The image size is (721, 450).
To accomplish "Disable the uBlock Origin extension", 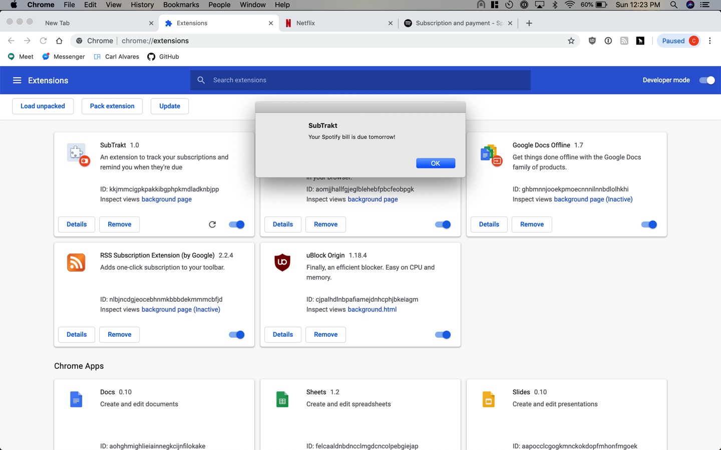I will click(x=443, y=335).
